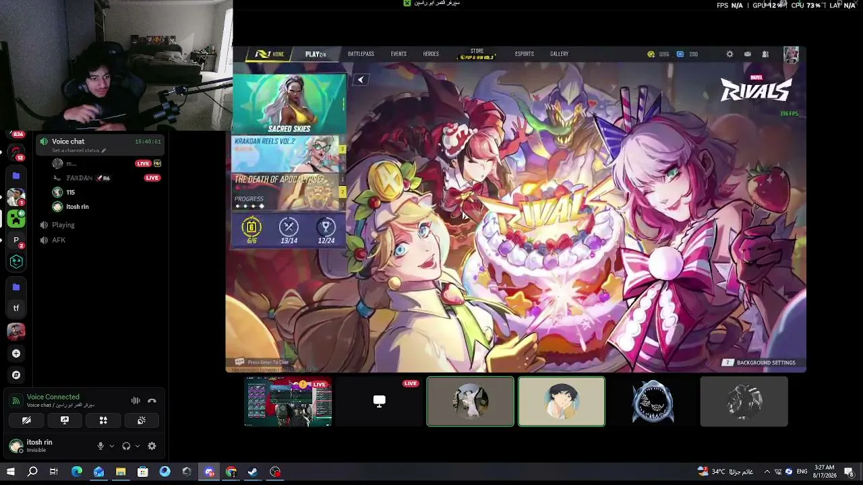Open the Windows Start menu

pos(11,472)
